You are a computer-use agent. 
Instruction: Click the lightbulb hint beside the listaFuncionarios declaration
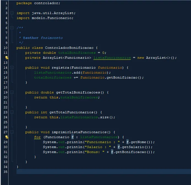(x=6, y=58)
